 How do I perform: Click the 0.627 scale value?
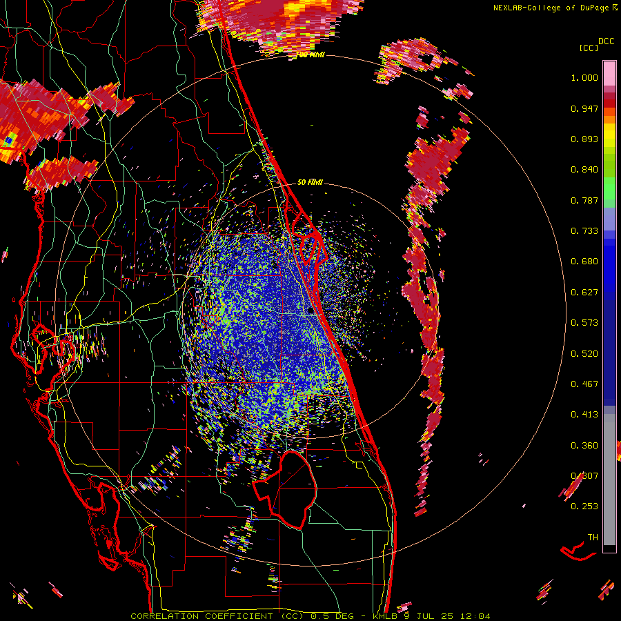point(584,293)
